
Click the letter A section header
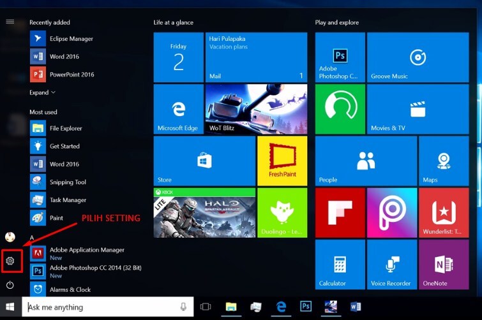tap(32, 238)
